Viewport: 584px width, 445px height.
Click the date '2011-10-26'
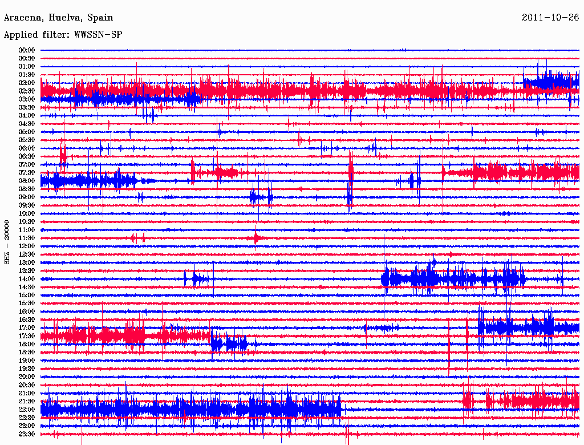550,17
